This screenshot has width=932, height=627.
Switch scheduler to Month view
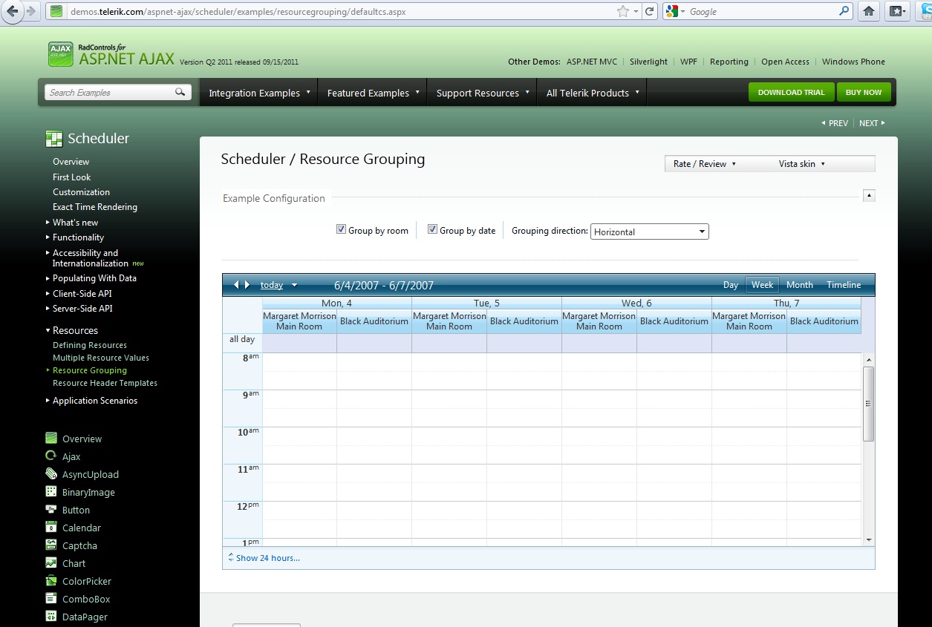tap(800, 285)
